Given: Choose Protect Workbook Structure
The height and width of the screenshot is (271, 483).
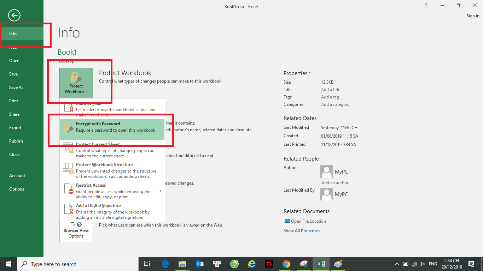Looking at the screenshot, I should [x=112, y=170].
